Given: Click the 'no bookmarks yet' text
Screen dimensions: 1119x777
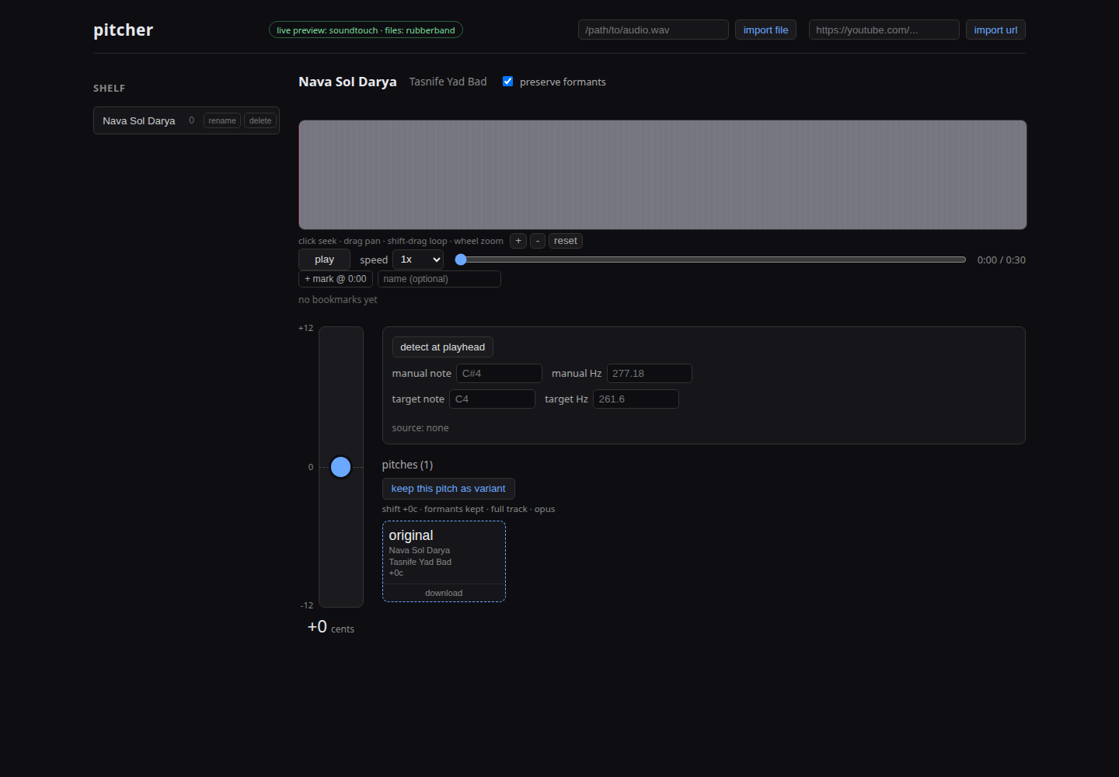Looking at the screenshot, I should pyautogui.click(x=338, y=300).
